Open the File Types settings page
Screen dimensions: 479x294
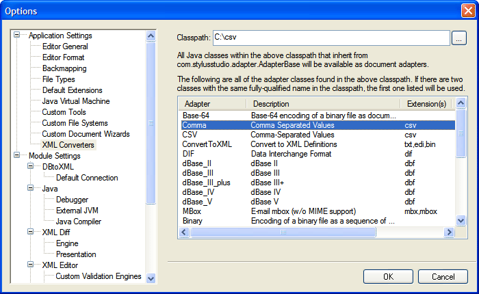58,79
